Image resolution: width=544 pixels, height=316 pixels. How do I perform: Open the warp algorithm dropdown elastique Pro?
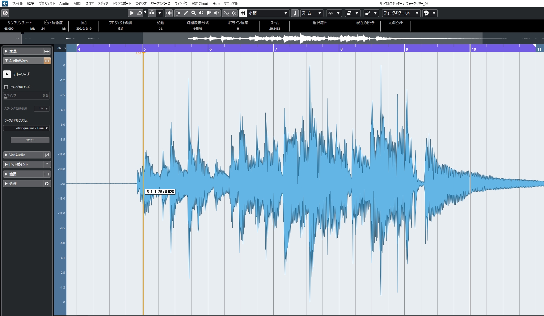26,128
